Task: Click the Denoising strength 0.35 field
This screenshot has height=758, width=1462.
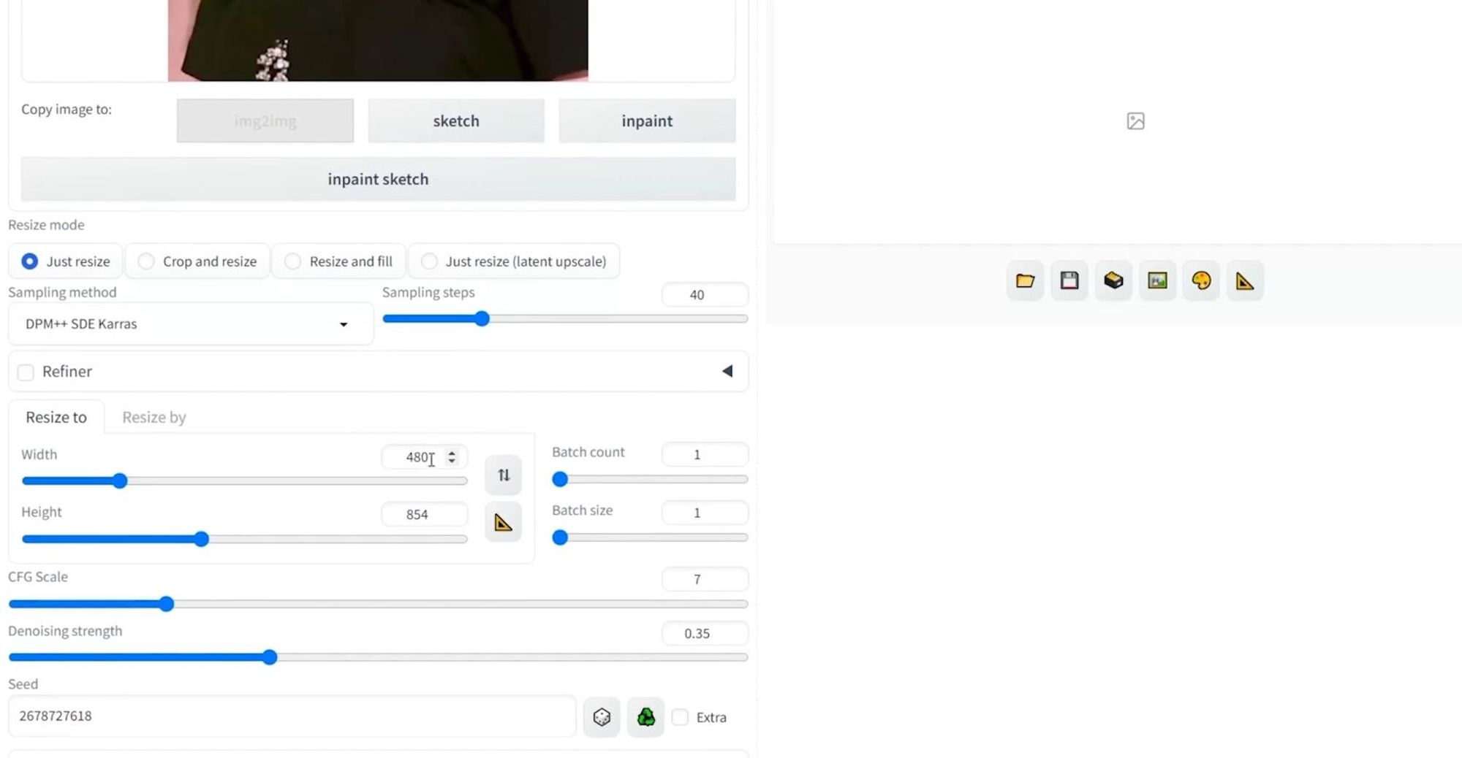Action: coord(705,633)
